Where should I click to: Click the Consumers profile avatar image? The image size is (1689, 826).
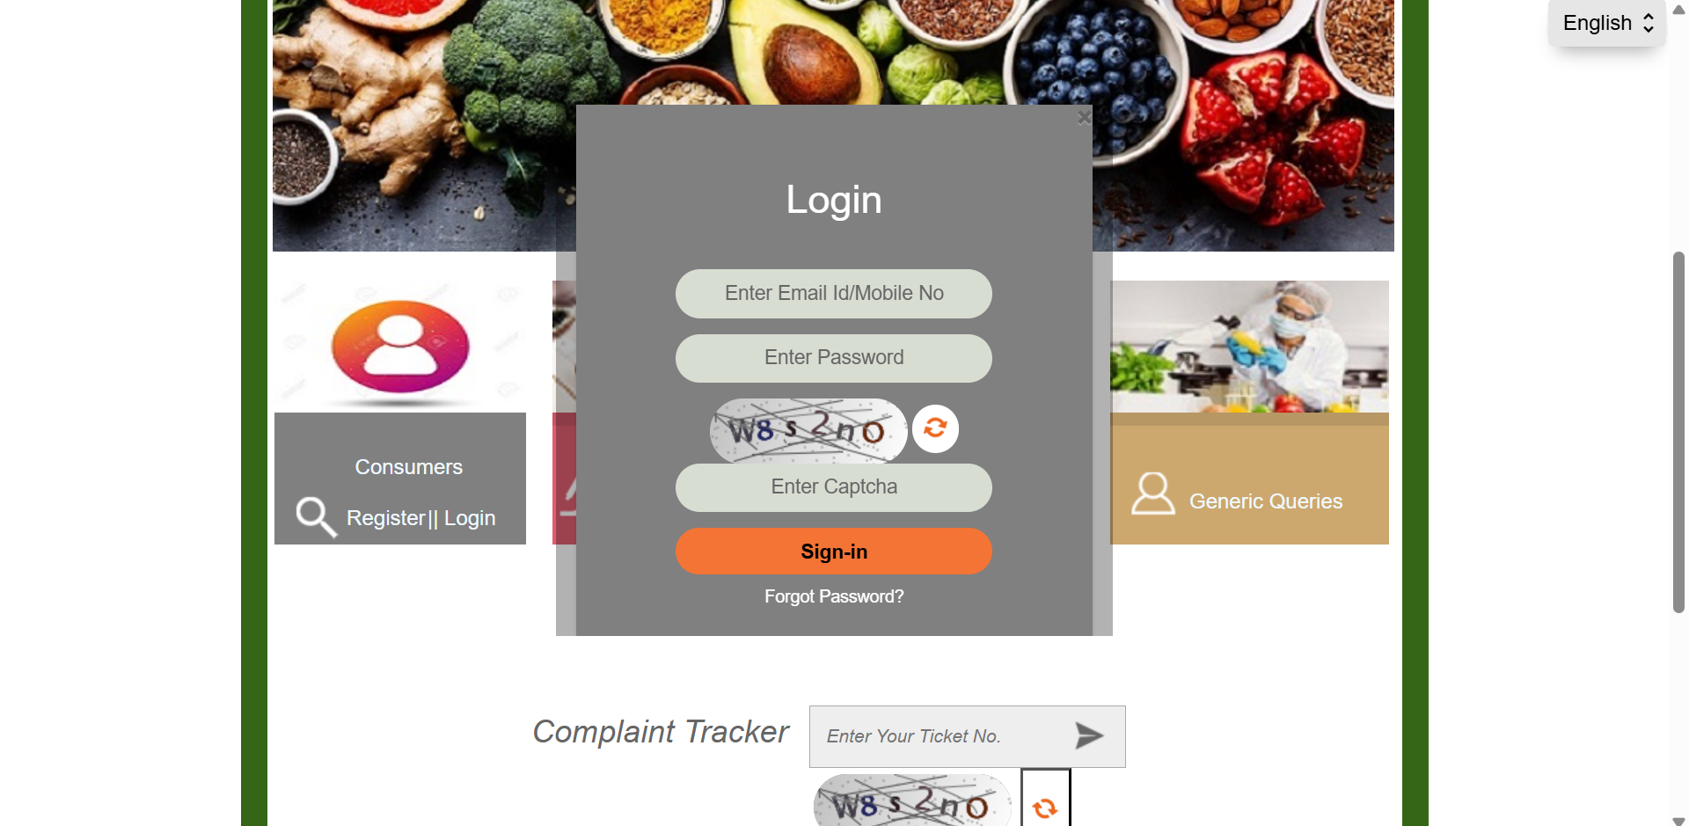[400, 347]
